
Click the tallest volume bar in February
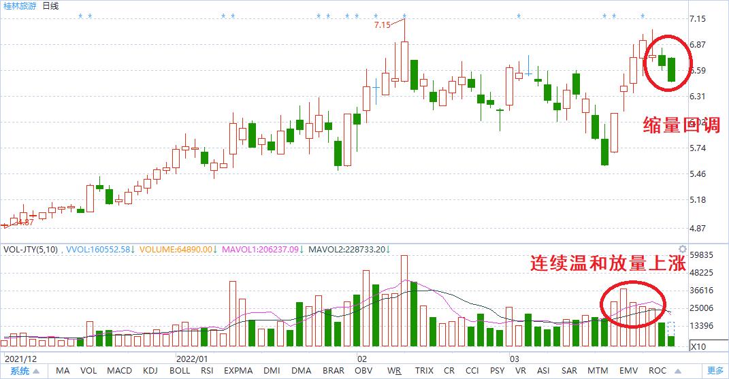[x=404, y=301]
